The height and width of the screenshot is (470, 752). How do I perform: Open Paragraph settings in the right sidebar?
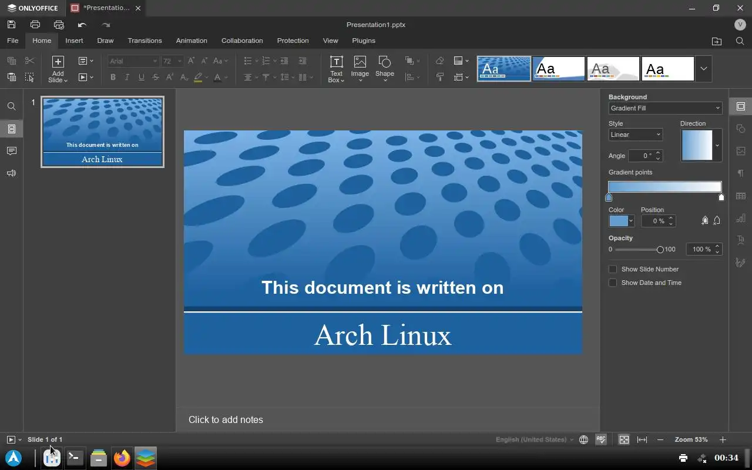point(741,173)
